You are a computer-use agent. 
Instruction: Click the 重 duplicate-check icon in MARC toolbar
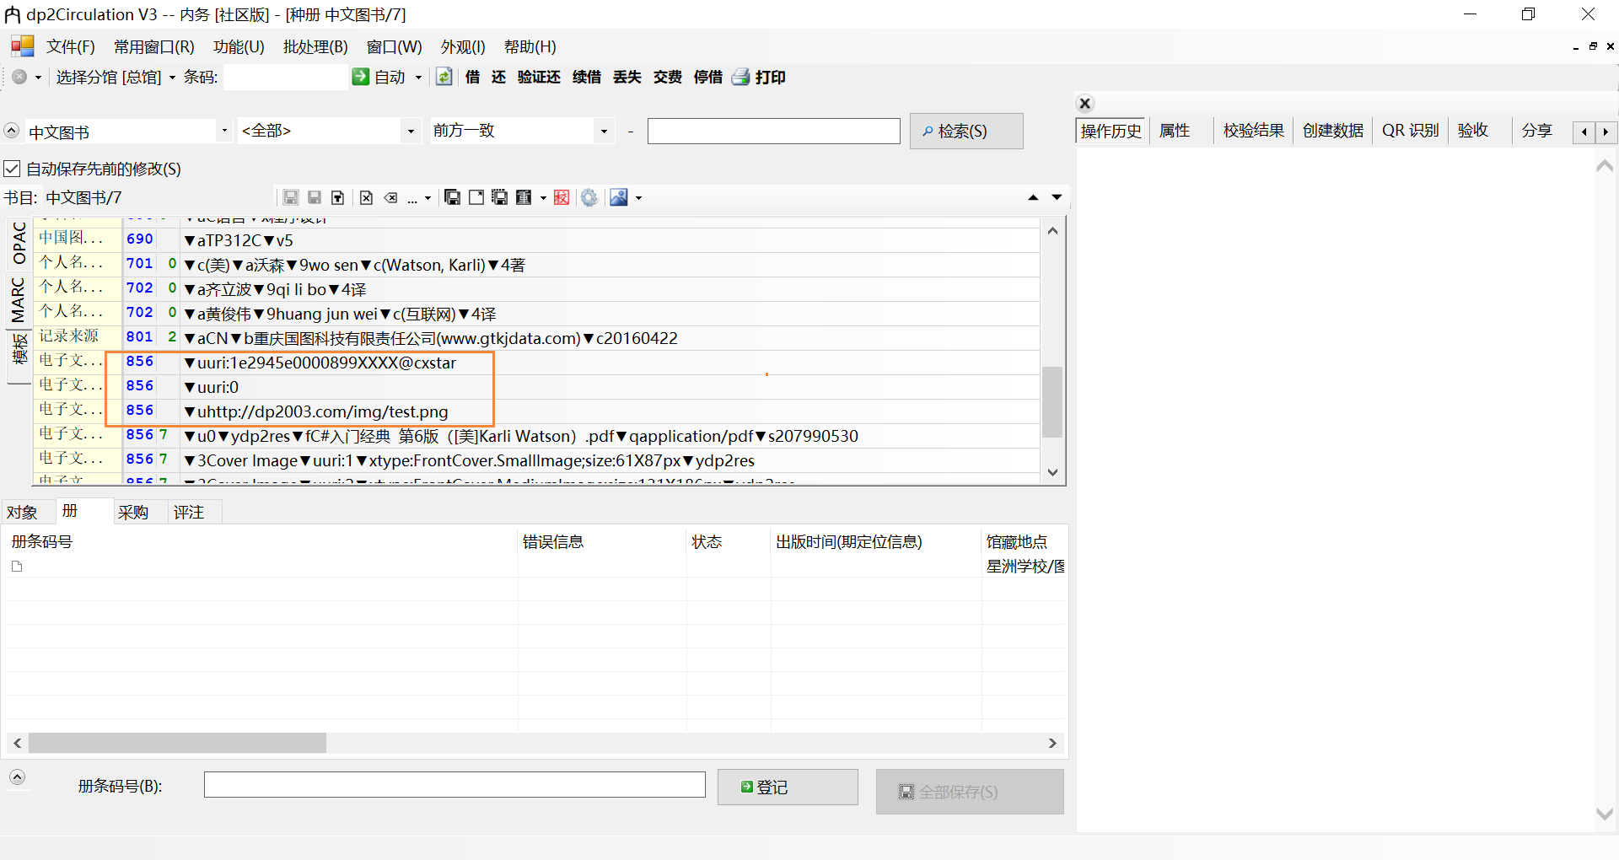(524, 197)
